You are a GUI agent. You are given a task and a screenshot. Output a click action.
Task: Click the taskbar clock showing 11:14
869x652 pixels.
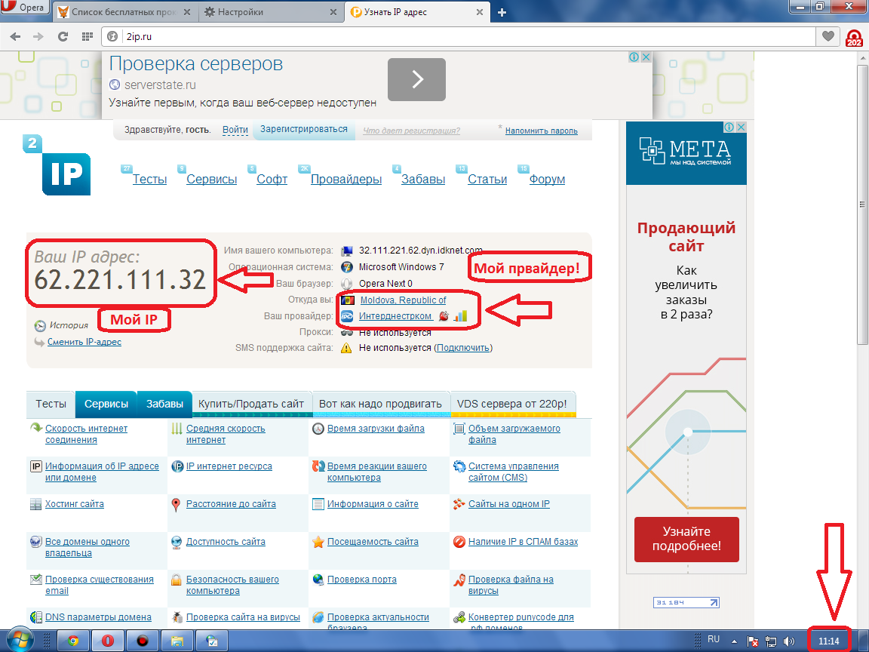[828, 641]
